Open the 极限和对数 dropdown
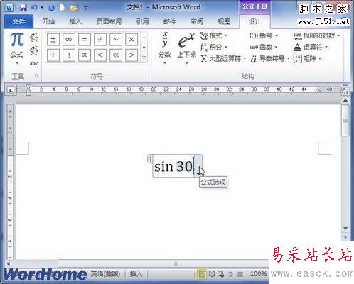Viewport: 354px width, 284px height. (317, 35)
